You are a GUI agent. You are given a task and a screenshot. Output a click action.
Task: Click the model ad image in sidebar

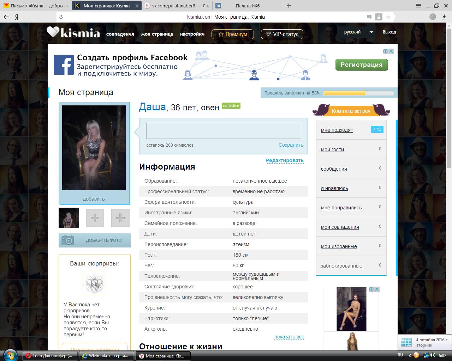tap(351, 309)
